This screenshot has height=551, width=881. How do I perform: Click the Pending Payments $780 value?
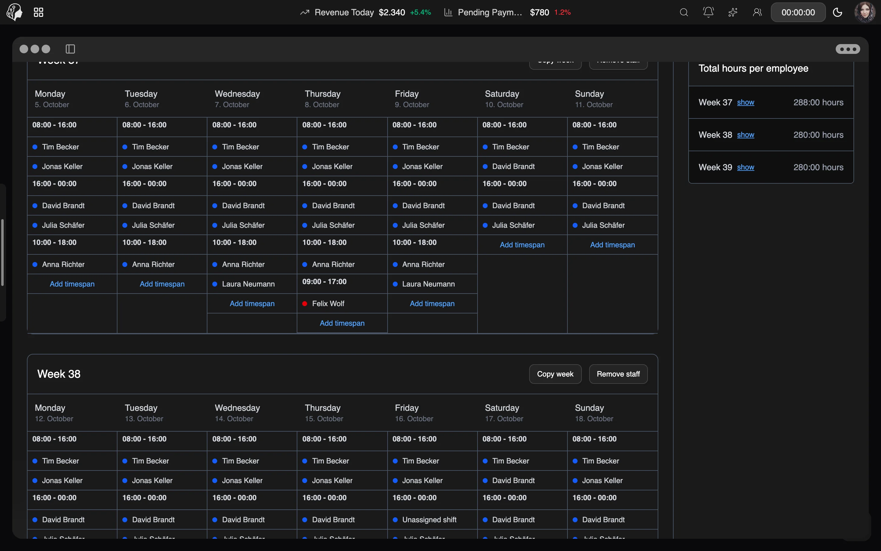[539, 12]
